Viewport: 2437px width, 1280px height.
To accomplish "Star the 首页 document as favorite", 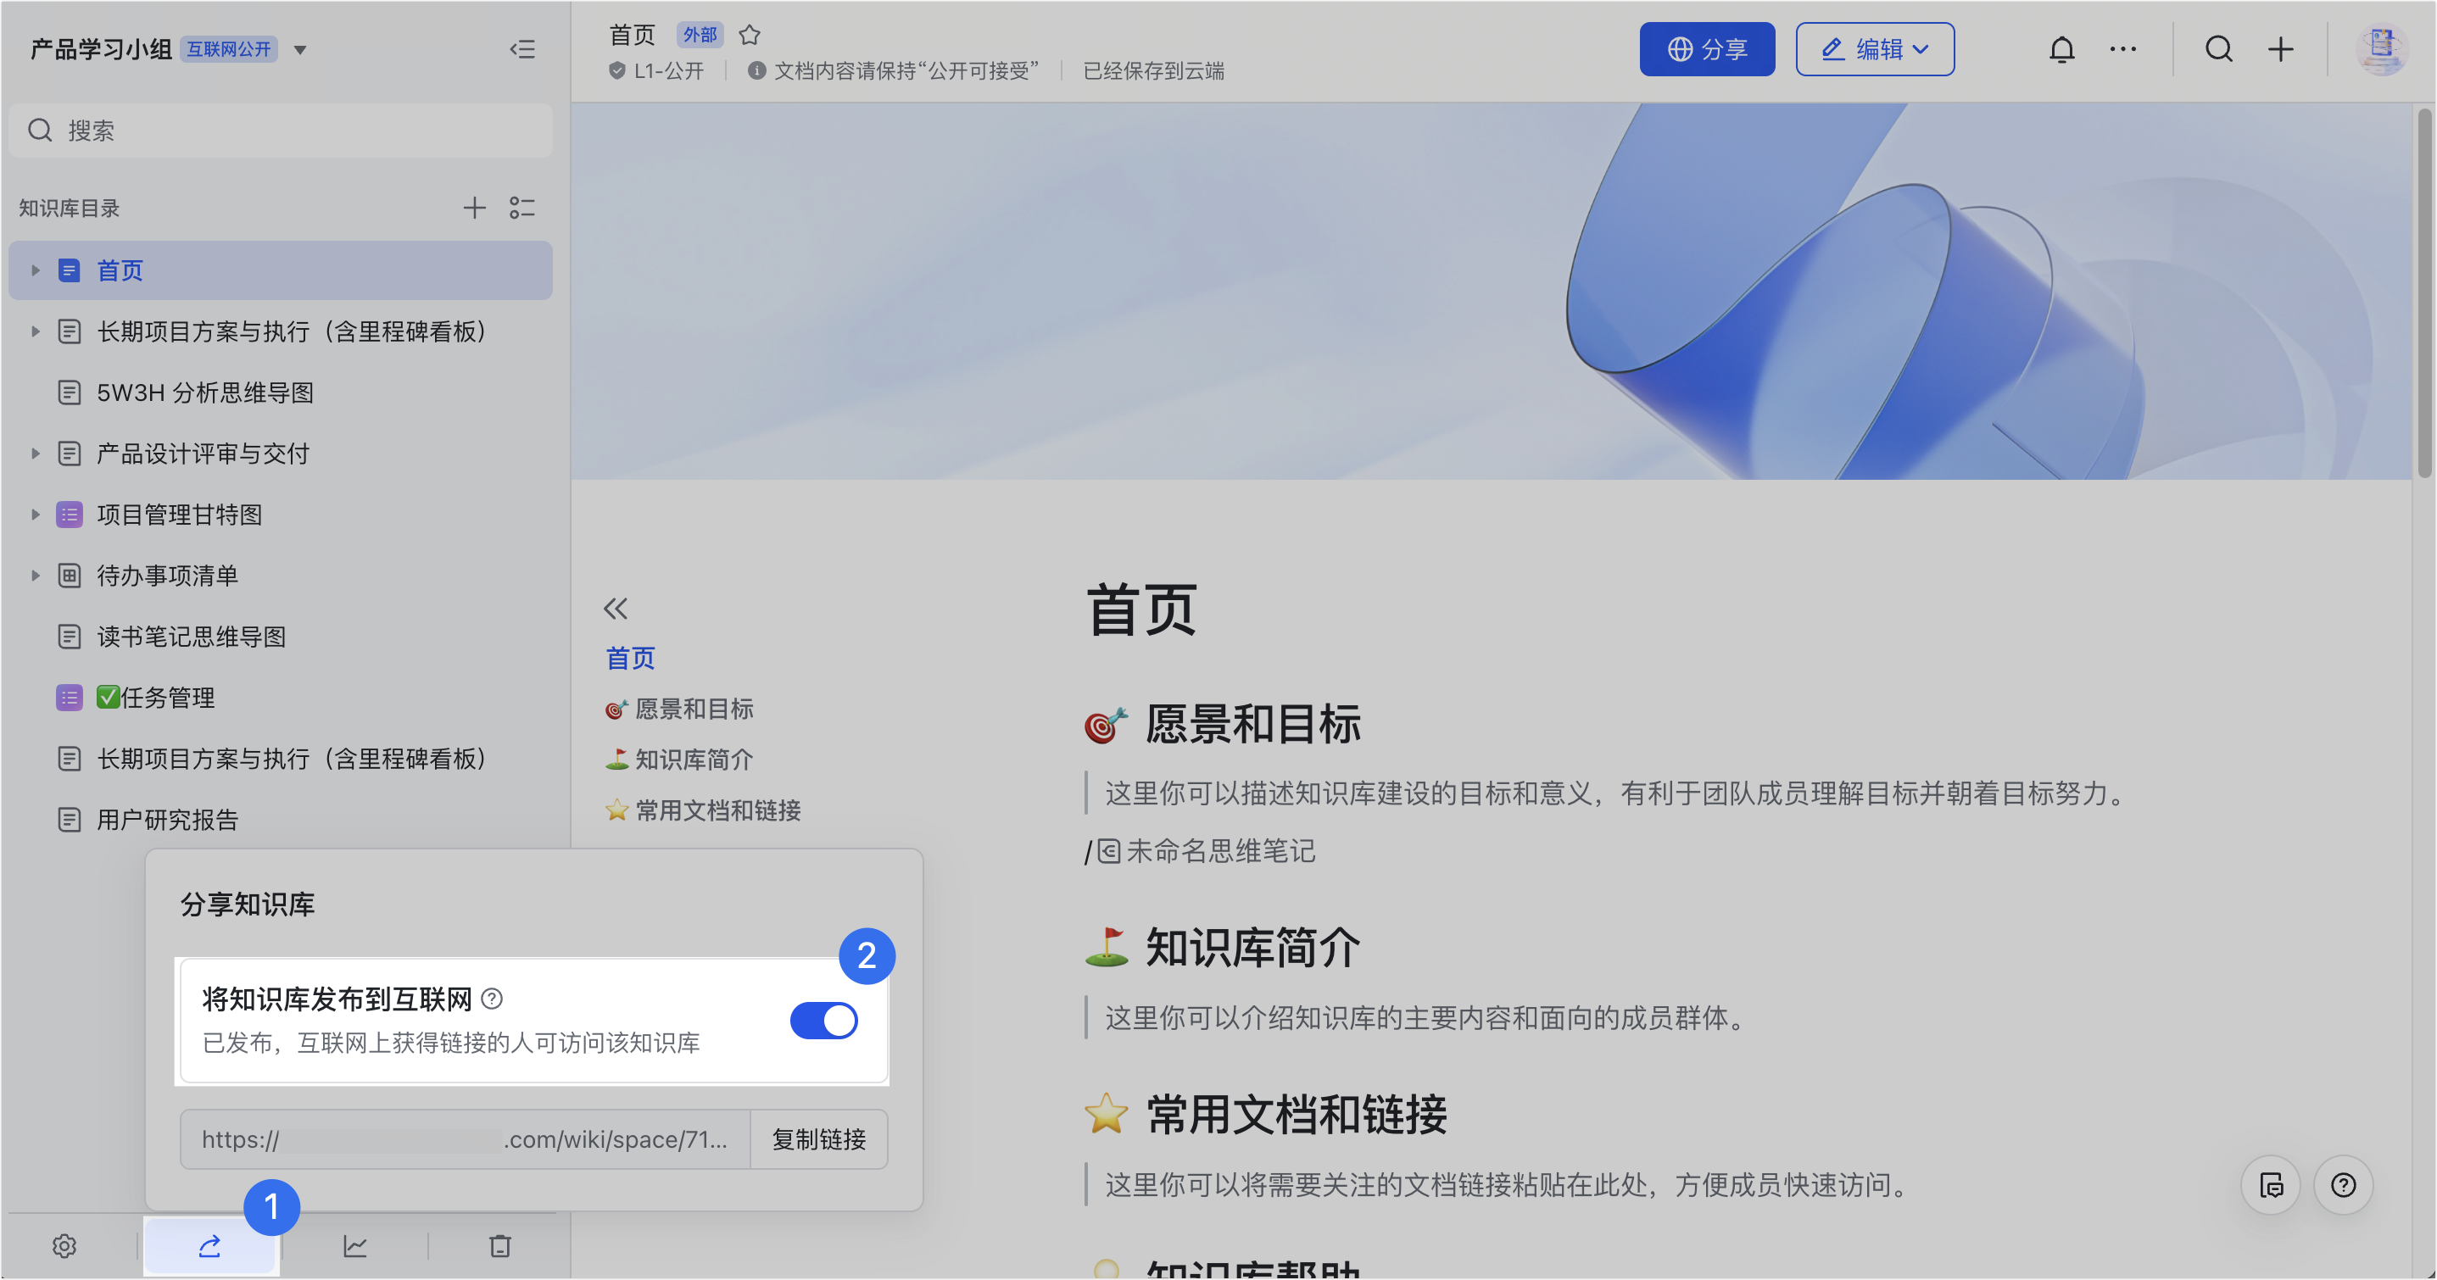I will (750, 35).
